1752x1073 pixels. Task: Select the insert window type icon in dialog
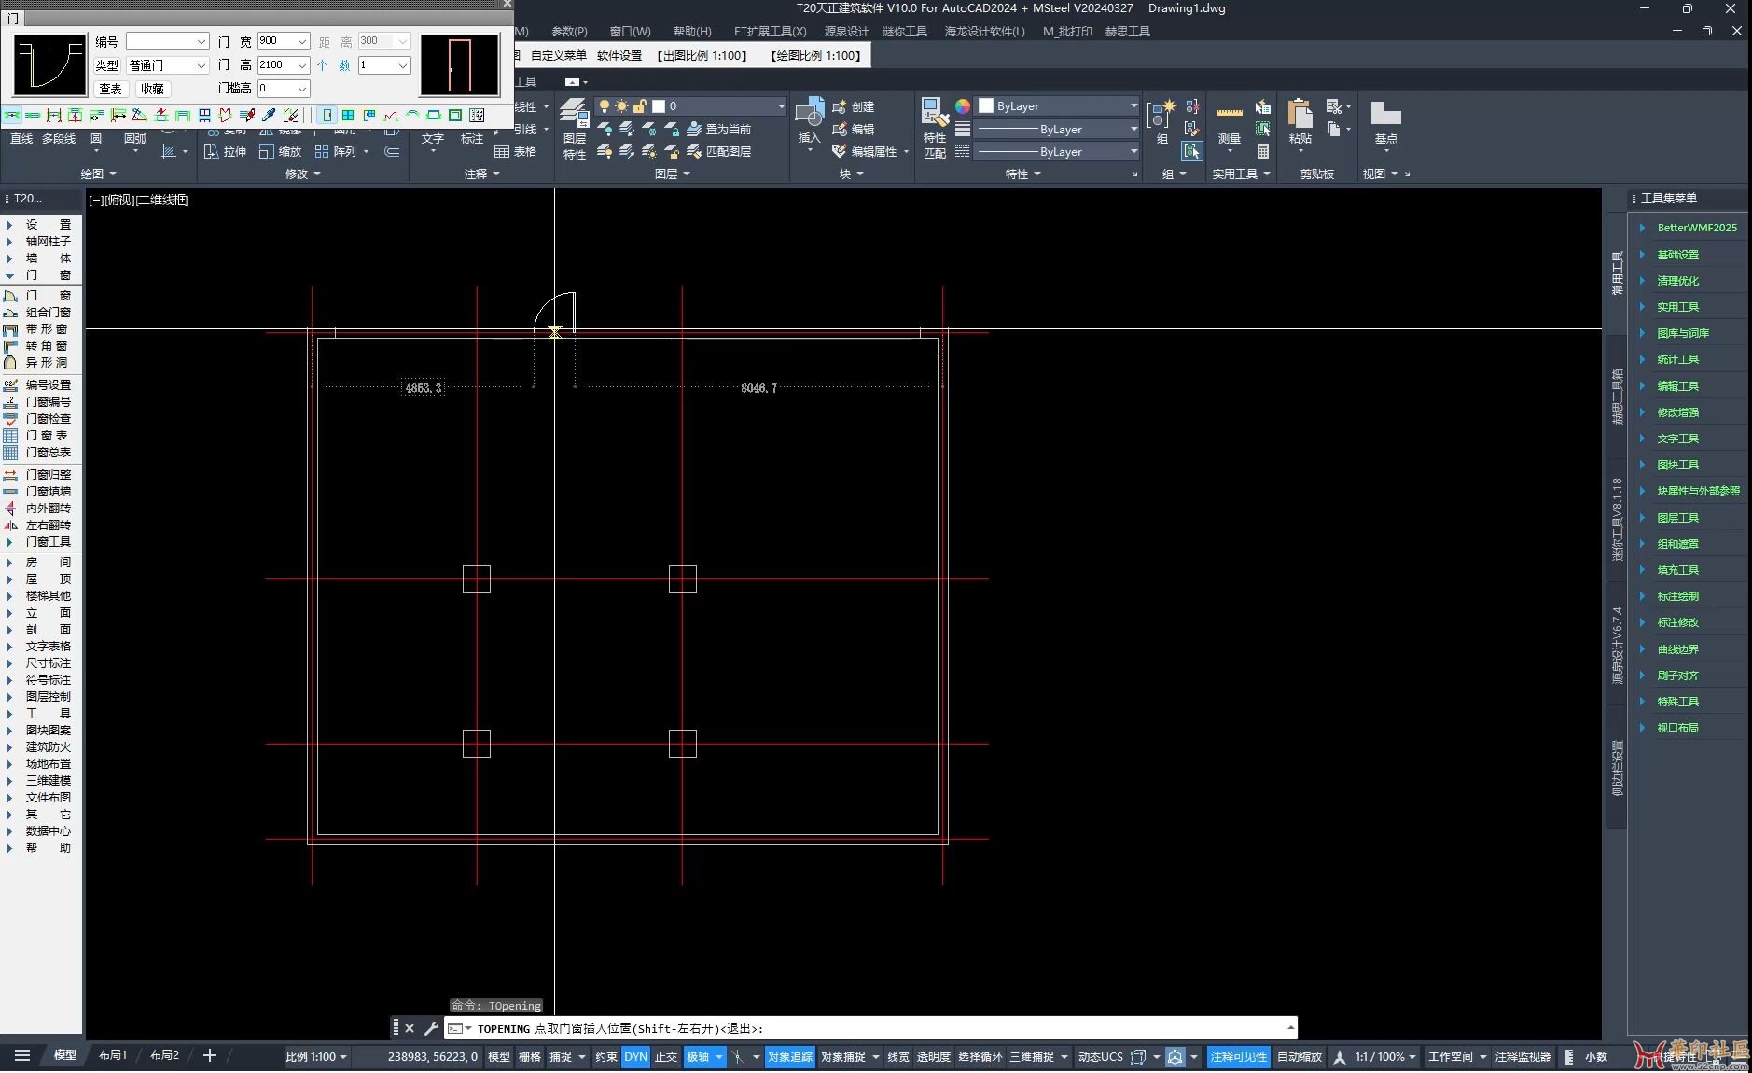coord(348,116)
